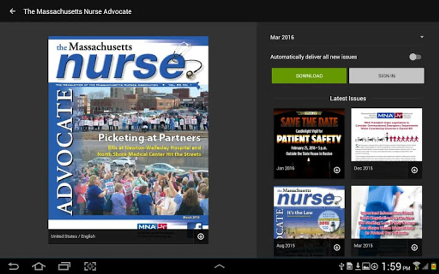Open the Aug 2015 issue thumbnail
Image resolution: width=439 pixels, height=274 pixels.
coord(309,221)
